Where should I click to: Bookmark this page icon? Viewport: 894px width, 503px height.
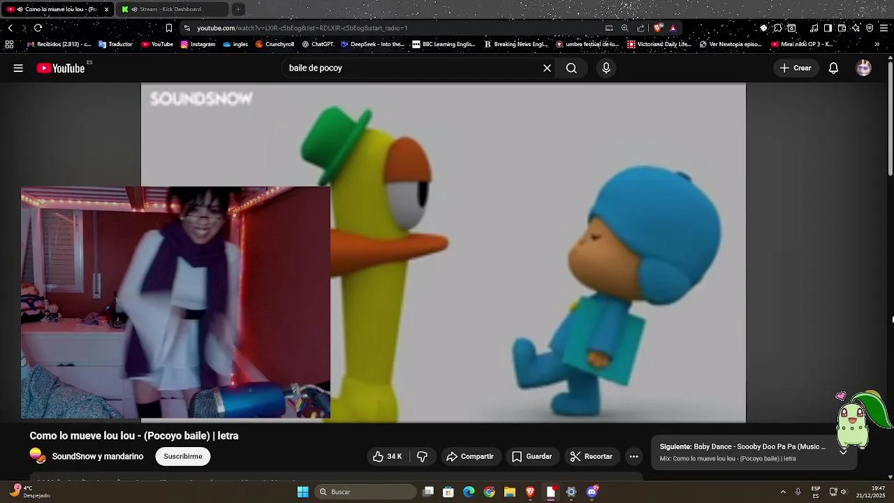tap(168, 28)
